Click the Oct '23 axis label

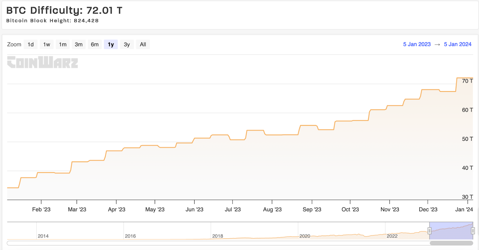click(x=350, y=209)
